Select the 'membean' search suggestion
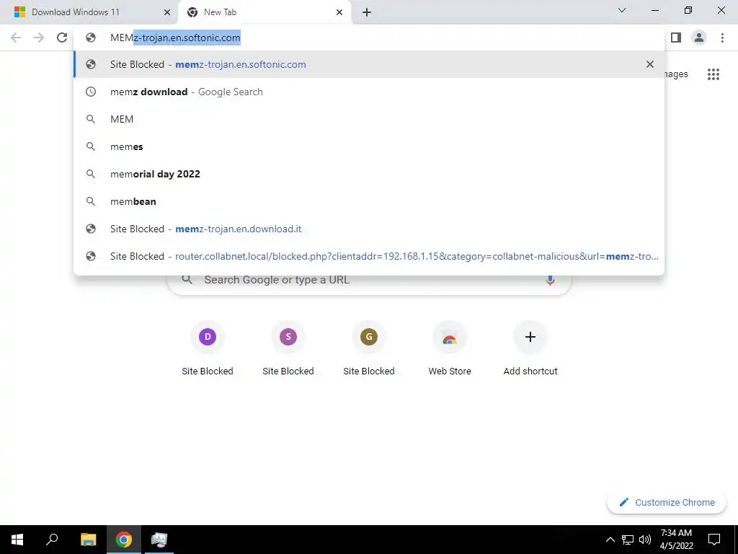Viewport: 738px width, 554px height. coord(369,201)
